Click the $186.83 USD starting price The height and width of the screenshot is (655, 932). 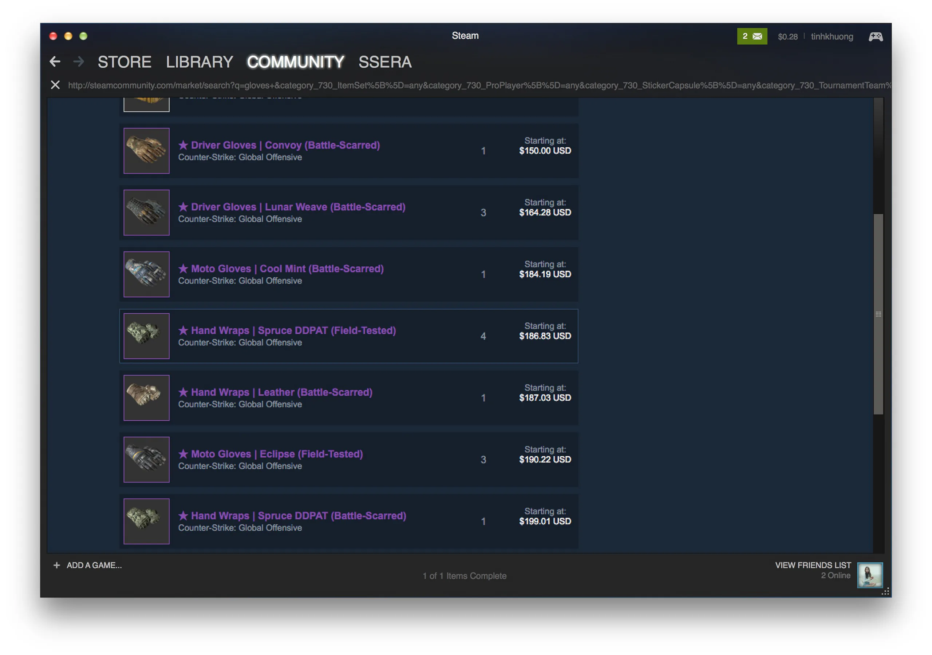(x=545, y=336)
